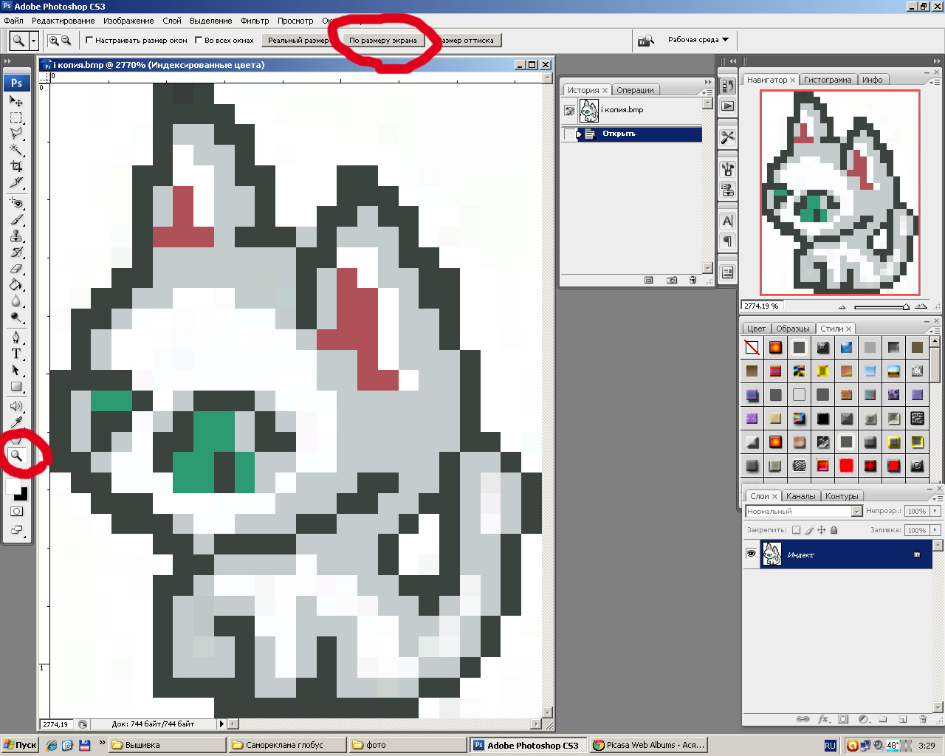This screenshot has height=756, width=945.
Task: Select the Rectangle shape tool
Action: (16, 386)
